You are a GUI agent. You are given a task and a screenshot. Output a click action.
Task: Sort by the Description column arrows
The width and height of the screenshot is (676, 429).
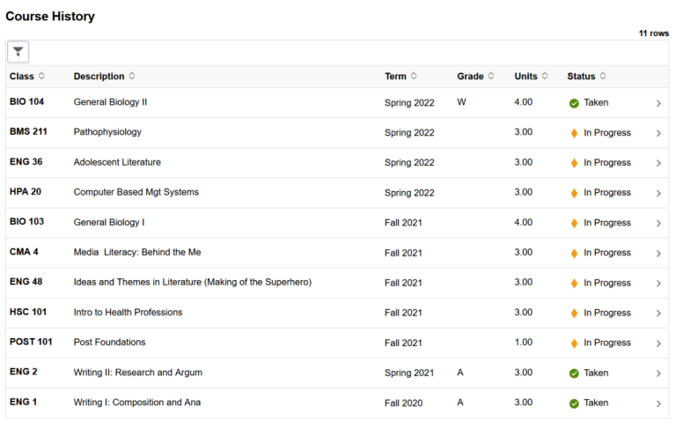click(x=132, y=77)
